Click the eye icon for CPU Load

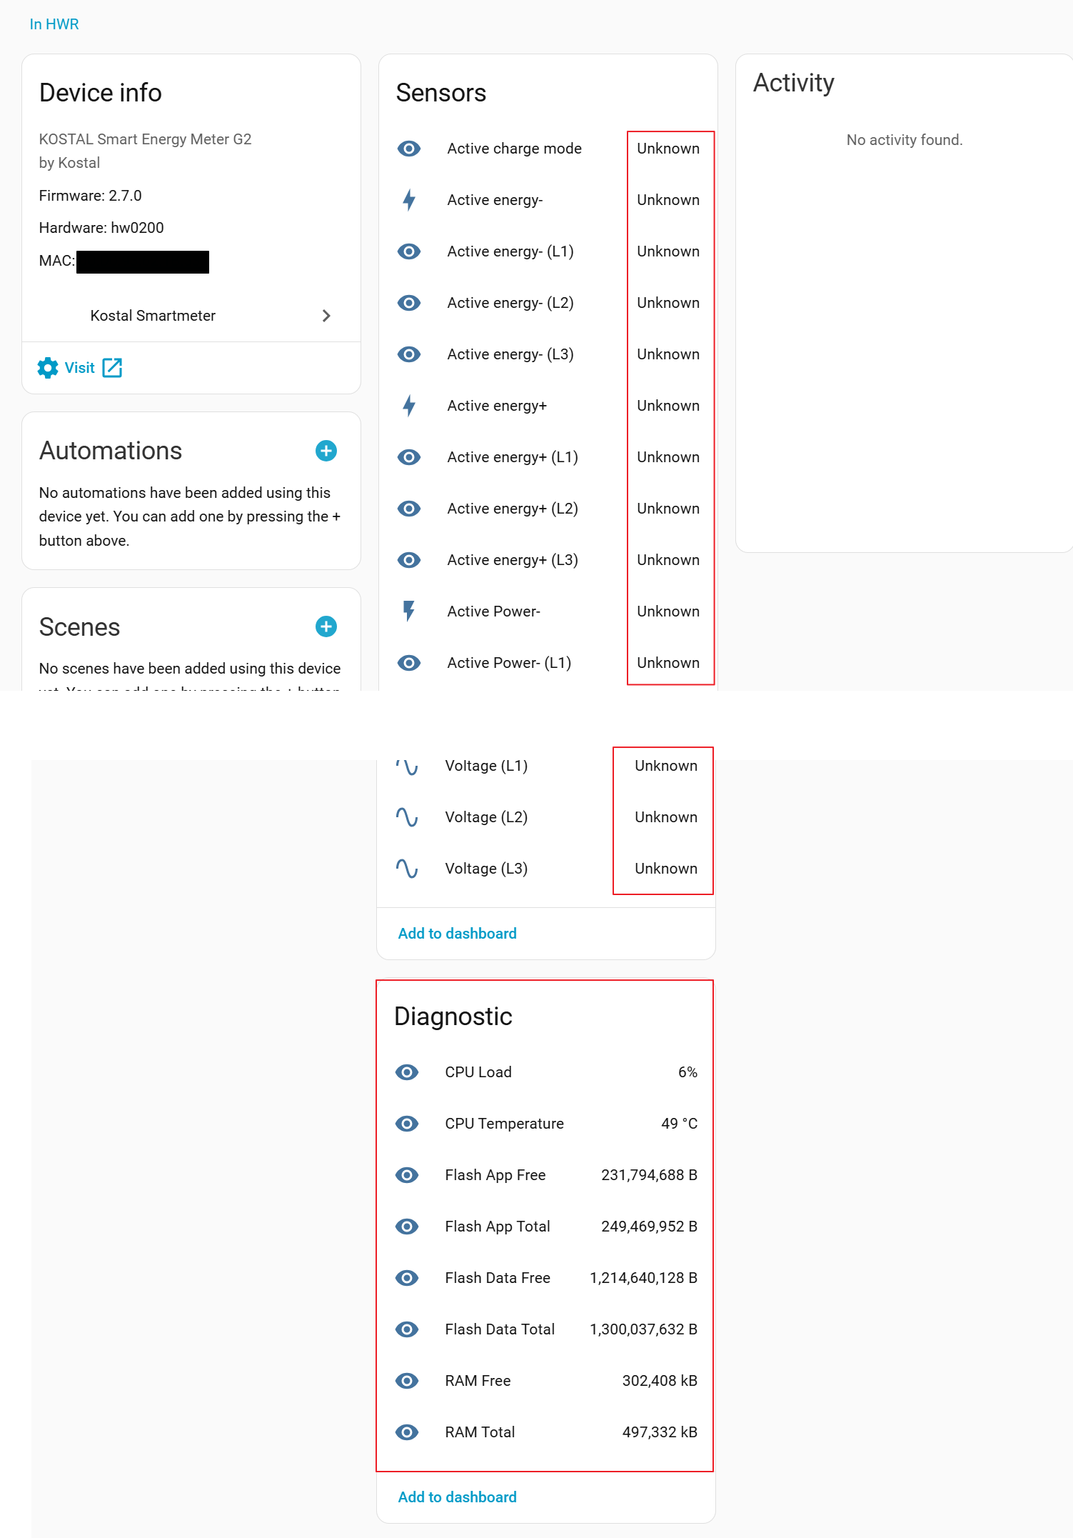[x=407, y=1072]
